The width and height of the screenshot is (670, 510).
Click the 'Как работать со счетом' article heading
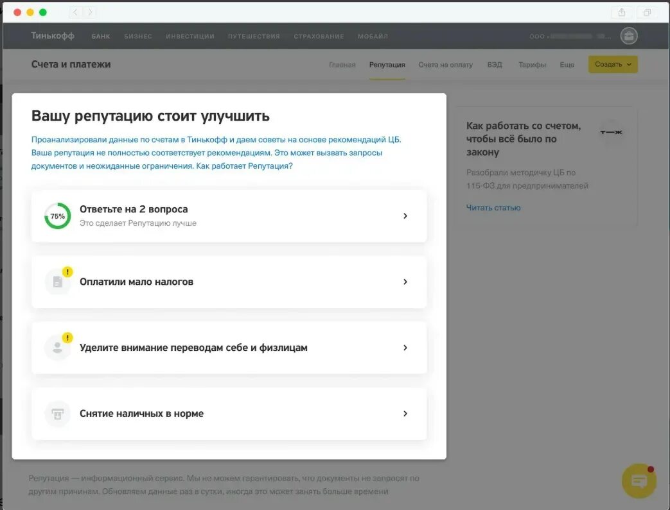tap(524, 139)
